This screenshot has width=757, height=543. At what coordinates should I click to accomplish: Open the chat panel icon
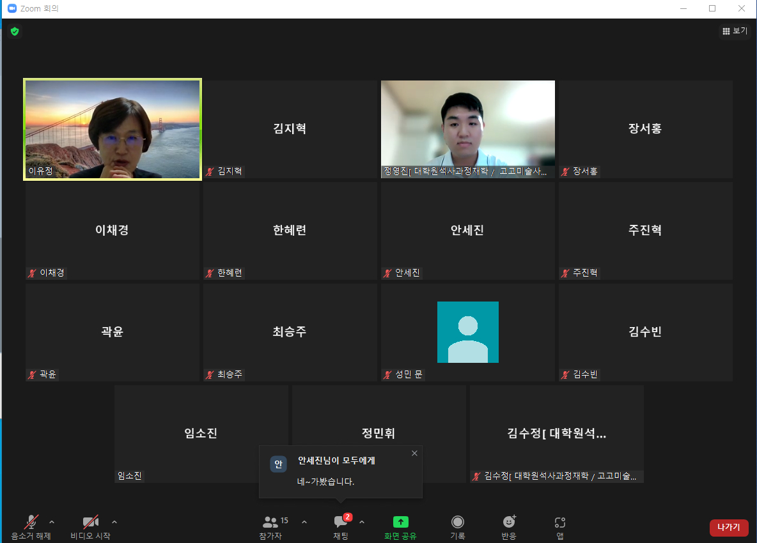(341, 522)
